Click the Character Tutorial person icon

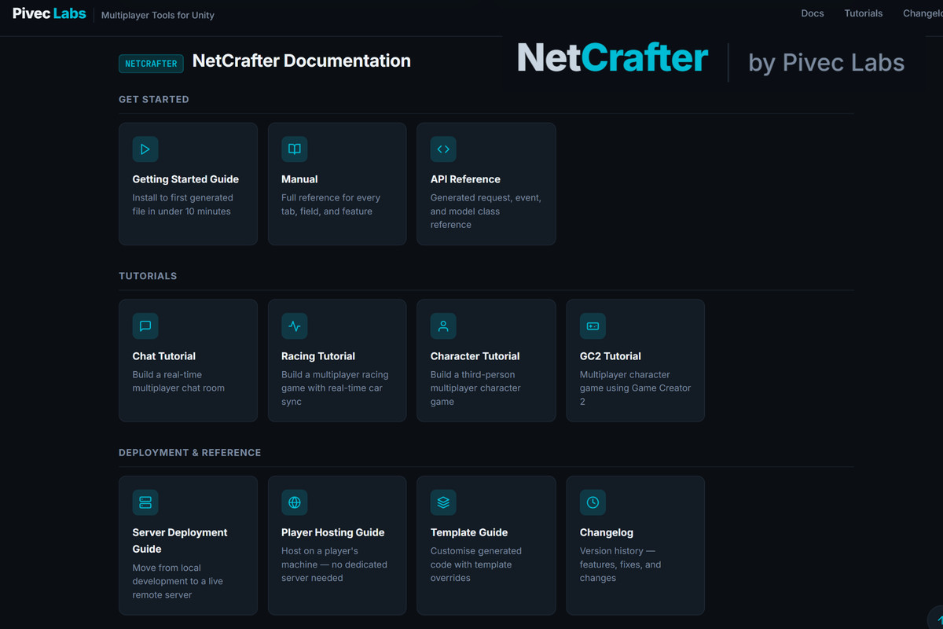tap(443, 326)
